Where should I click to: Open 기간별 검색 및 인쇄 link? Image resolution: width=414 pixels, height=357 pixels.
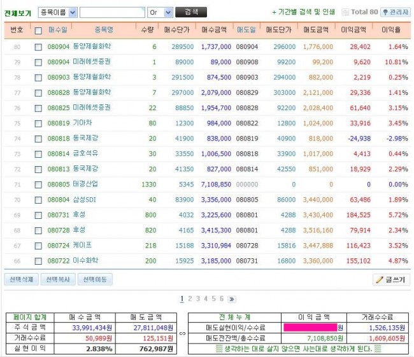point(304,12)
